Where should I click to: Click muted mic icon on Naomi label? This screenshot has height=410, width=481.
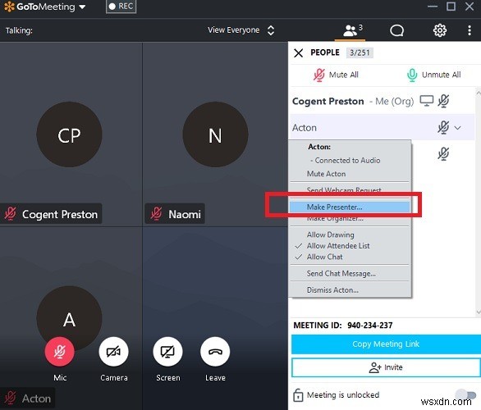[x=156, y=214]
